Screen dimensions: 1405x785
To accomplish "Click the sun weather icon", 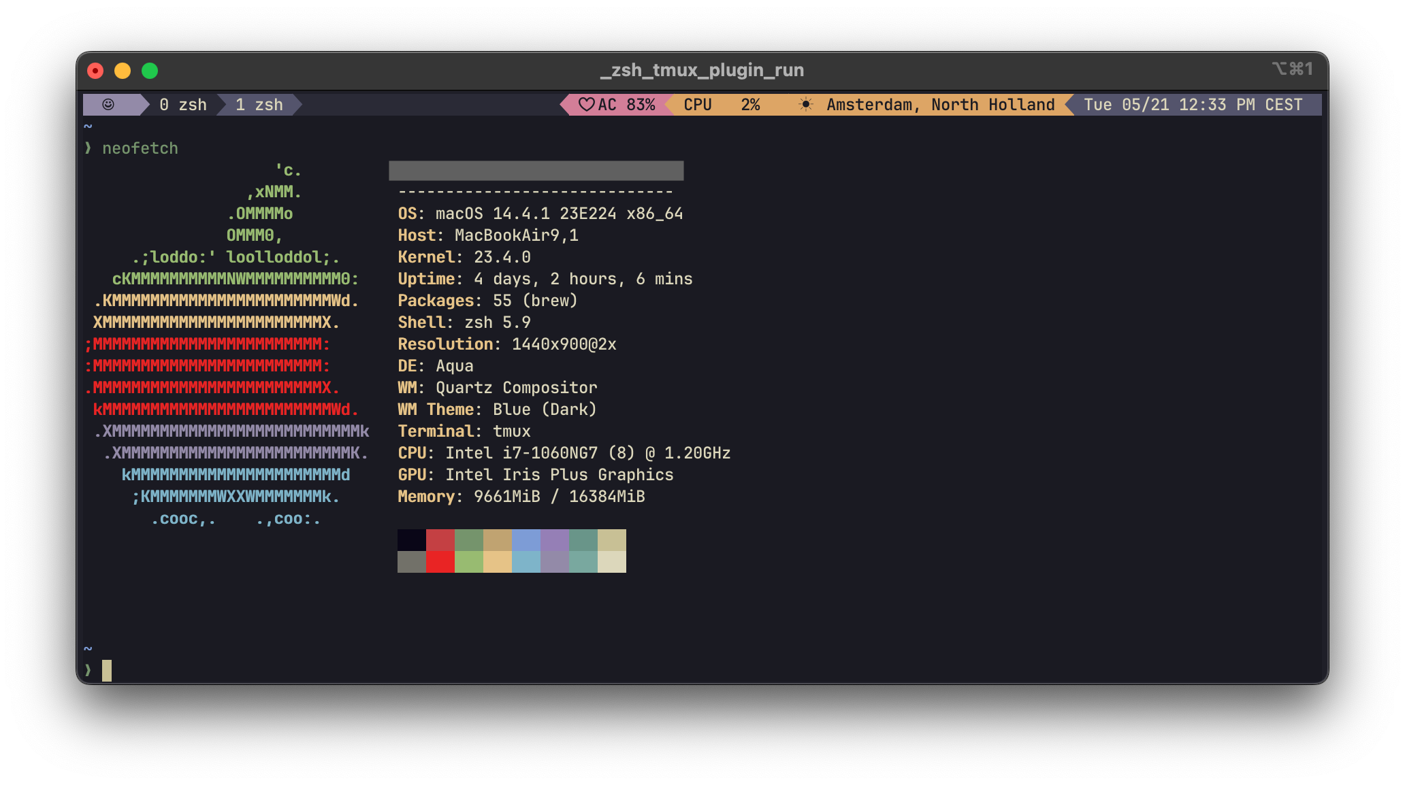I will tap(806, 105).
